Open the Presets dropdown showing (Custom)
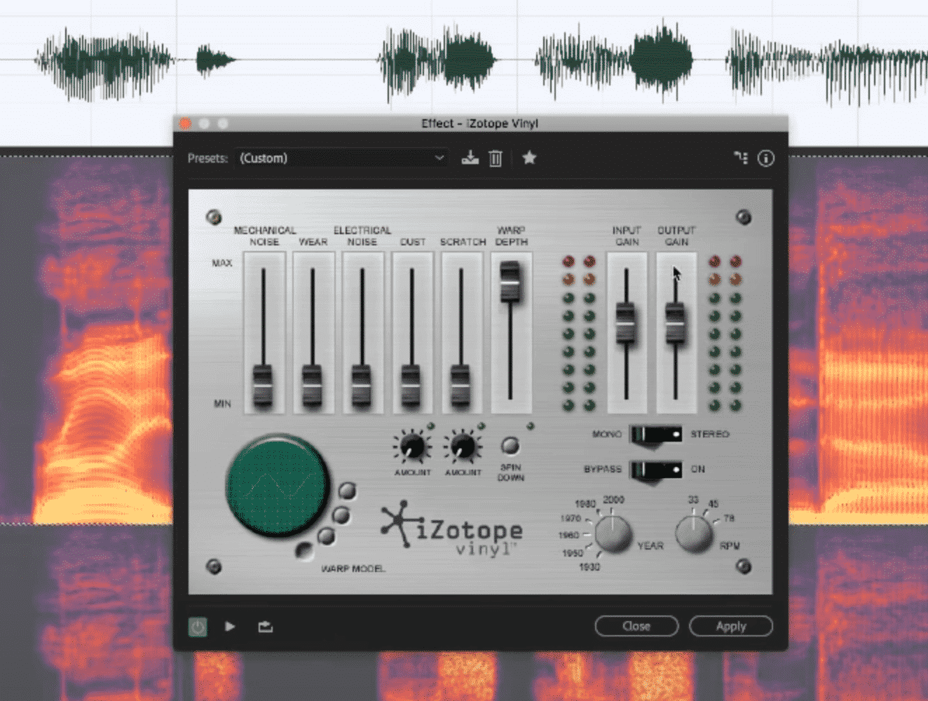928x701 pixels. pos(341,158)
